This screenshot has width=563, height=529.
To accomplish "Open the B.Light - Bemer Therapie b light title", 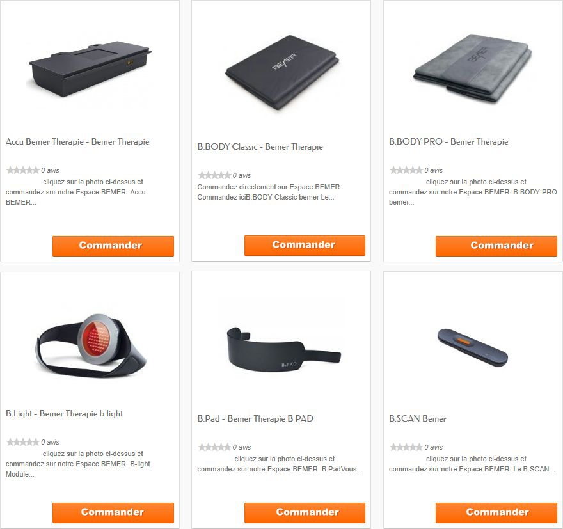I will coord(64,413).
